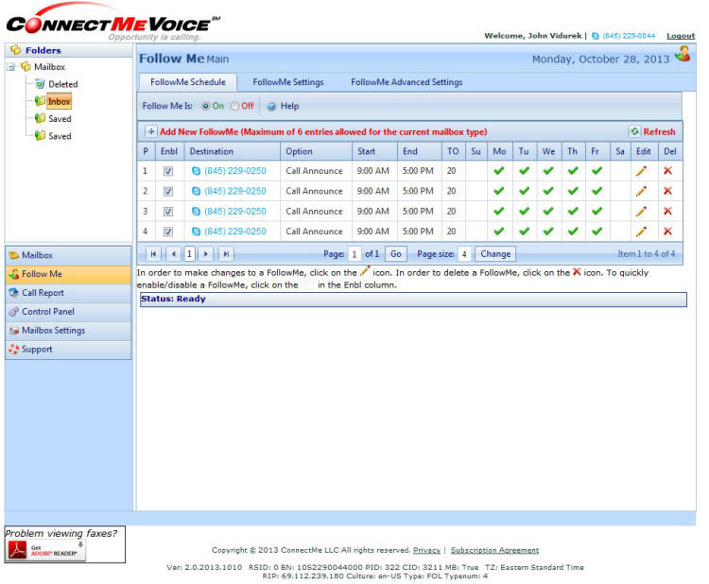The image size is (709, 584).
Task: Click the (845) 229-0250 destination in row 3
Action: tap(235, 211)
